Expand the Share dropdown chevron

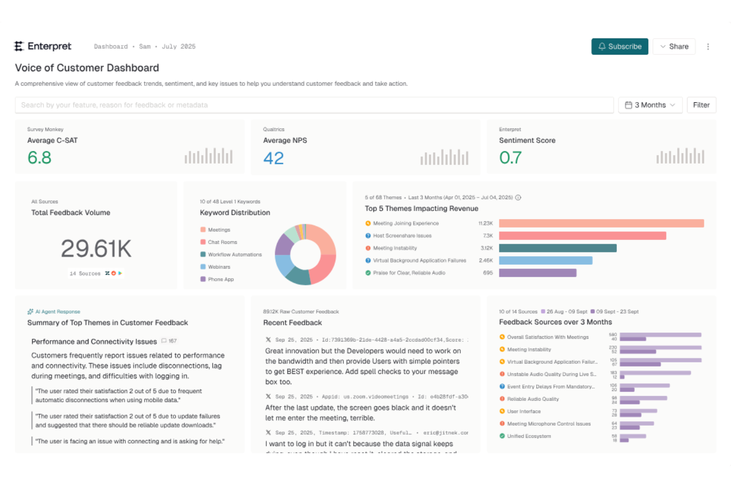[662, 46]
